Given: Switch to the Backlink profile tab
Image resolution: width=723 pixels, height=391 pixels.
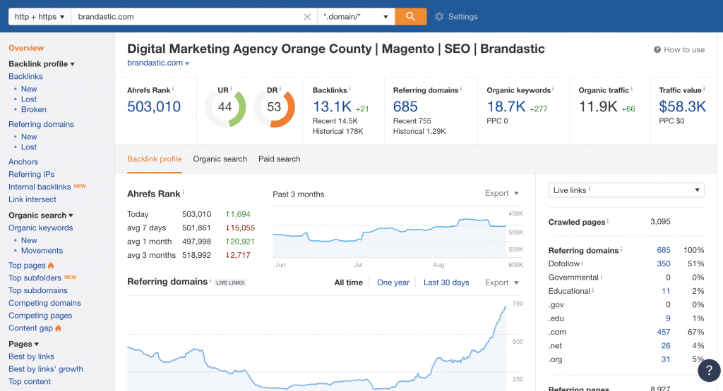Looking at the screenshot, I should point(155,159).
